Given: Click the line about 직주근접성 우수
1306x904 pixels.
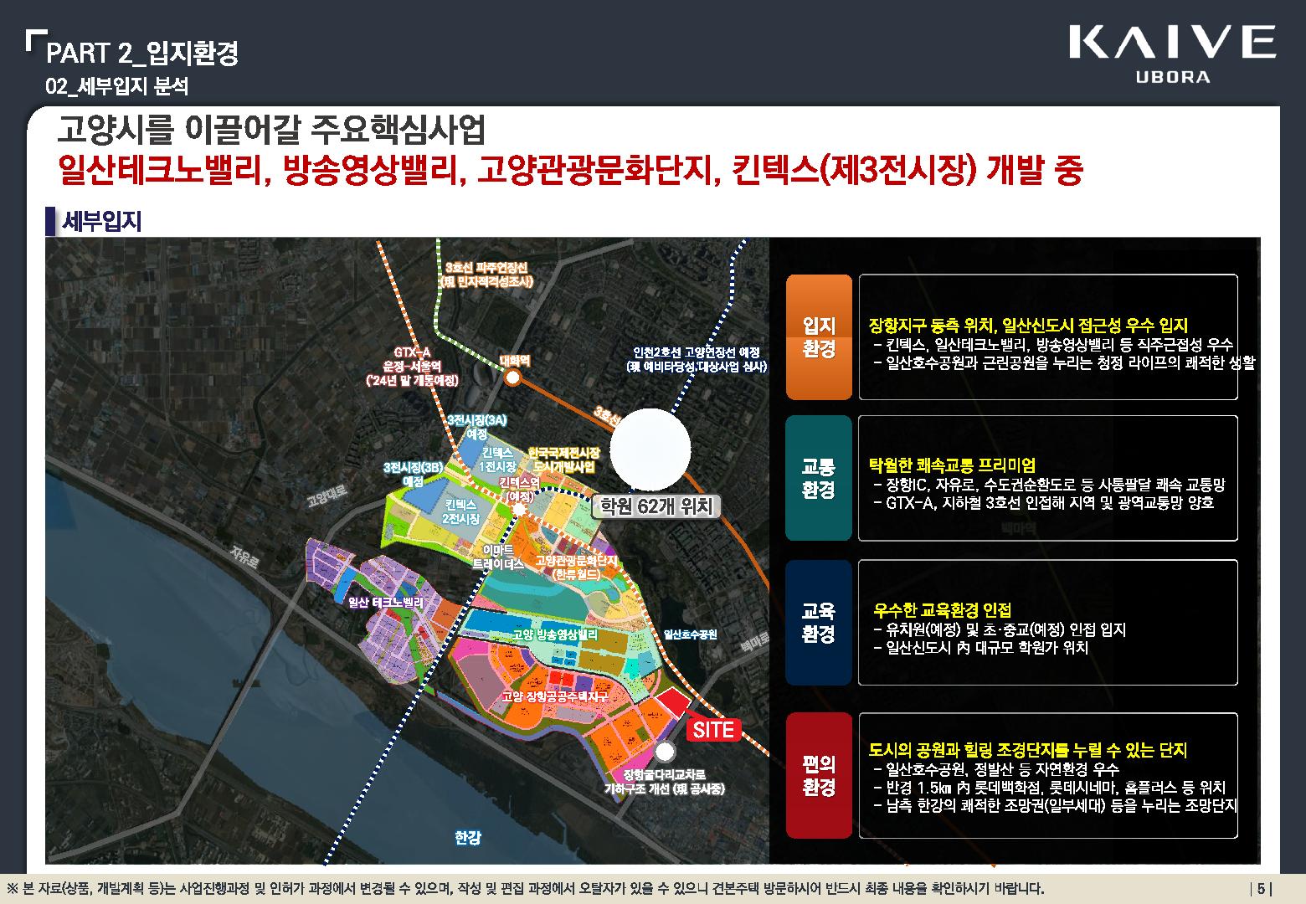Looking at the screenshot, I should click(1053, 345).
